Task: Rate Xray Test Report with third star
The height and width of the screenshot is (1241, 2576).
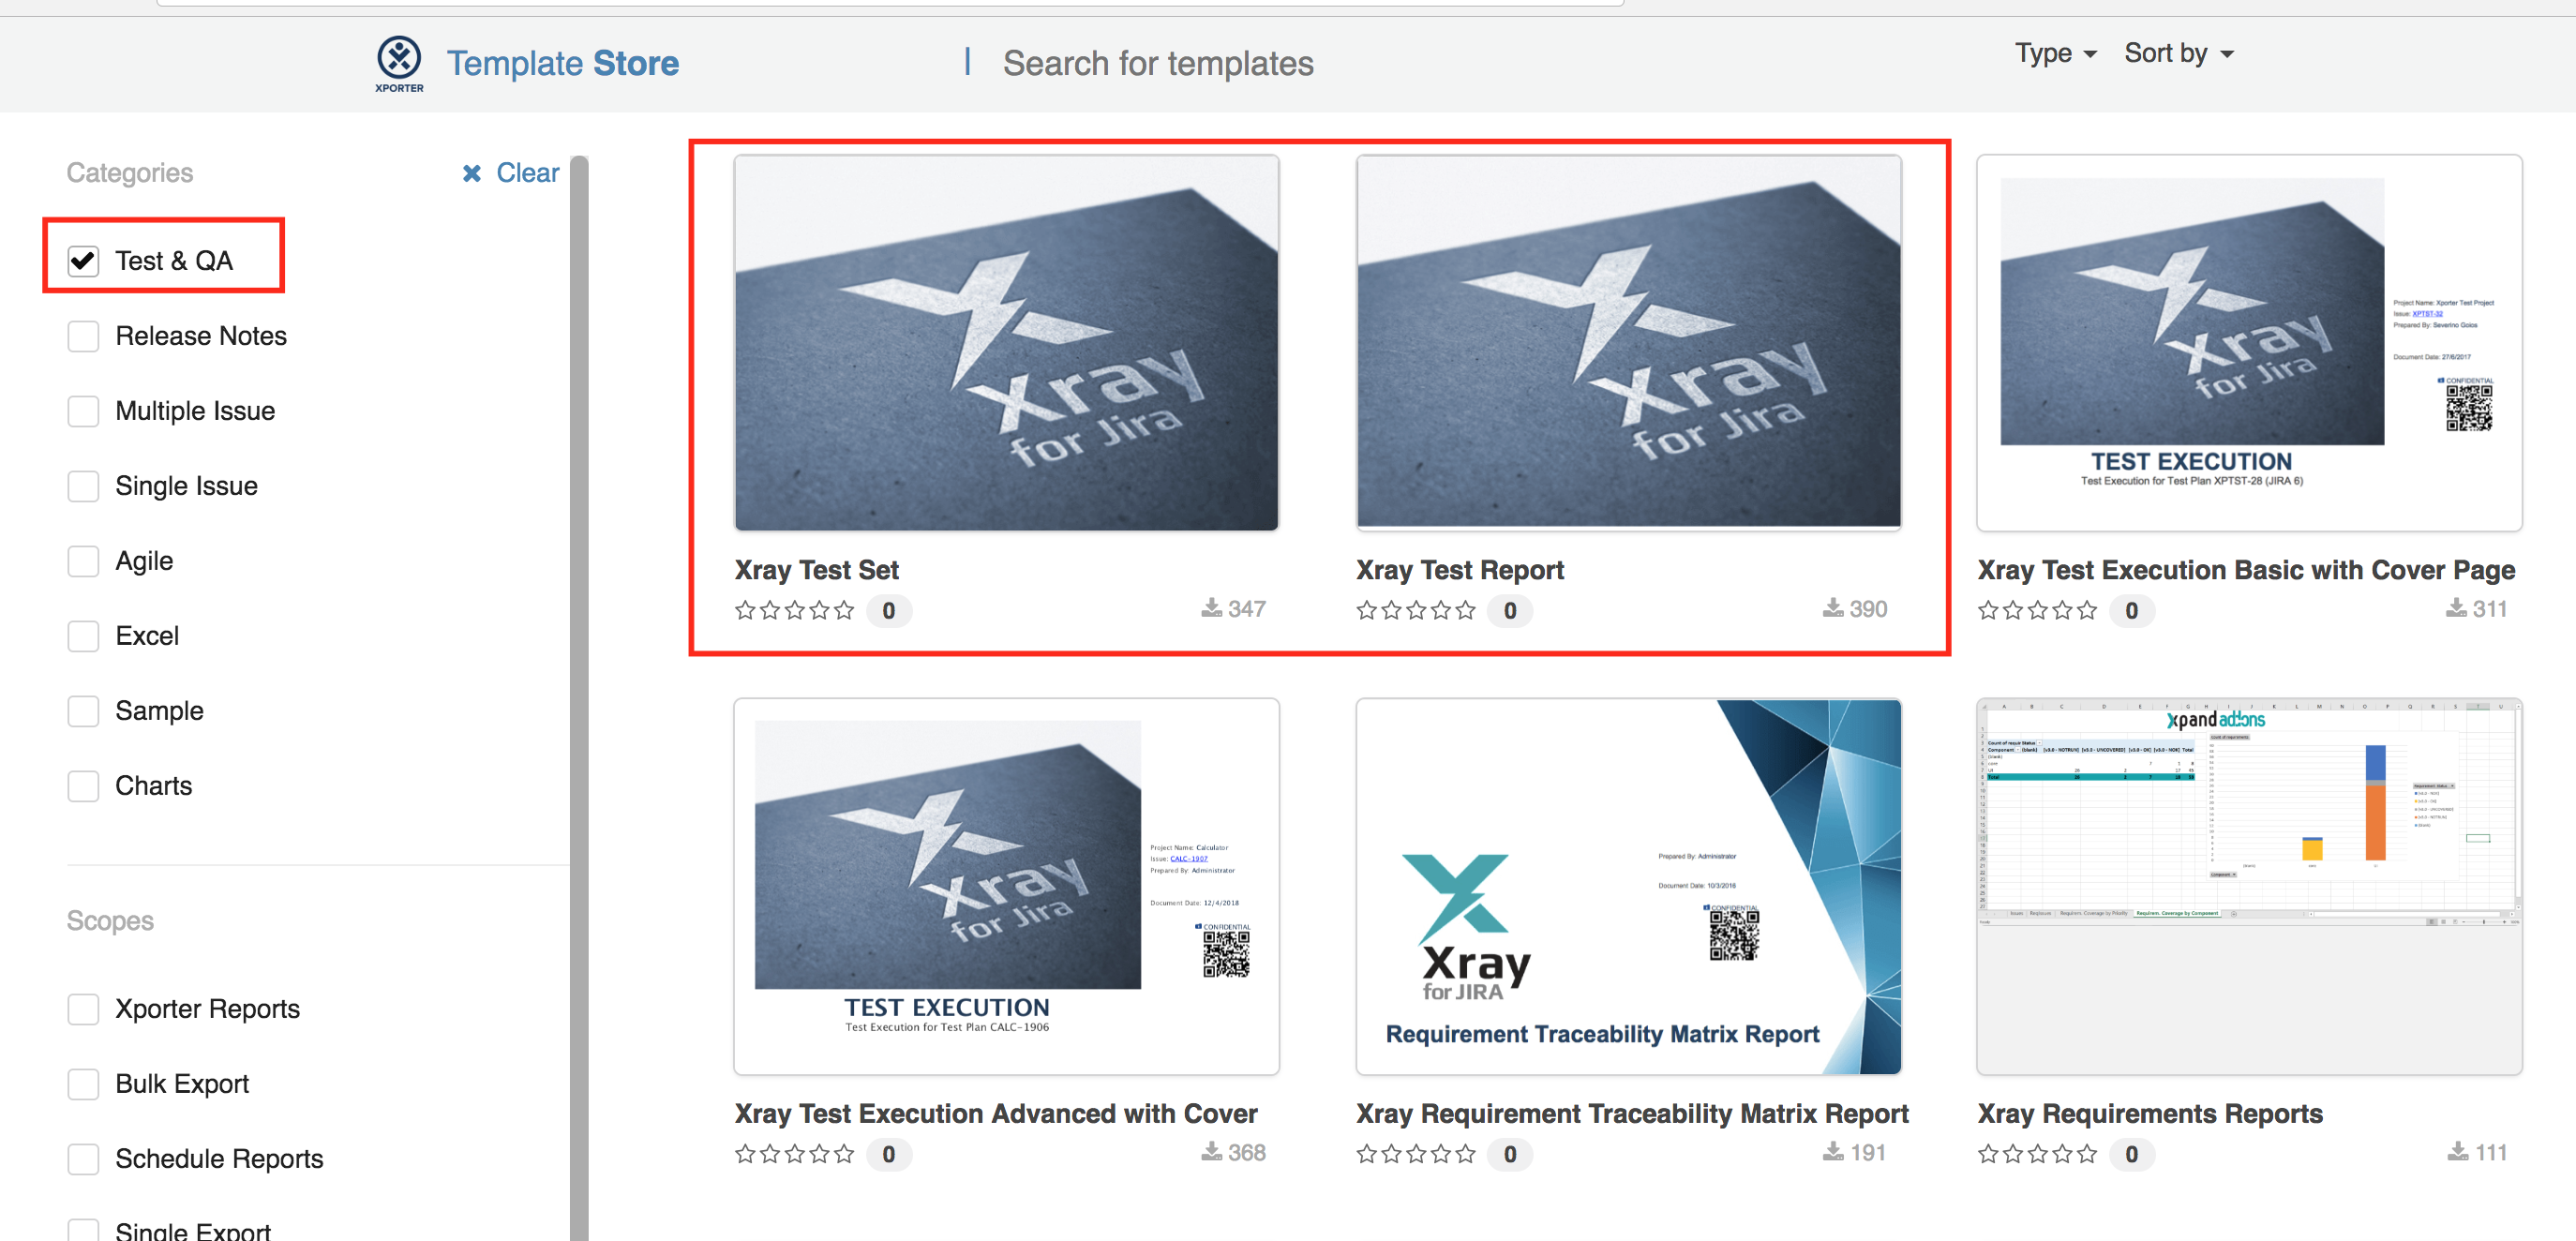Action: tap(1416, 610)
